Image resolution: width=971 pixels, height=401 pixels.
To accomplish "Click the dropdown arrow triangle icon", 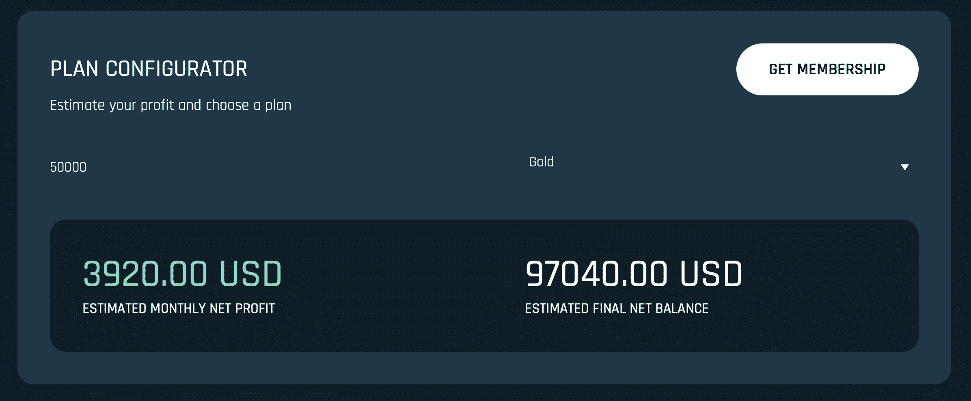I will pos(904,167).
